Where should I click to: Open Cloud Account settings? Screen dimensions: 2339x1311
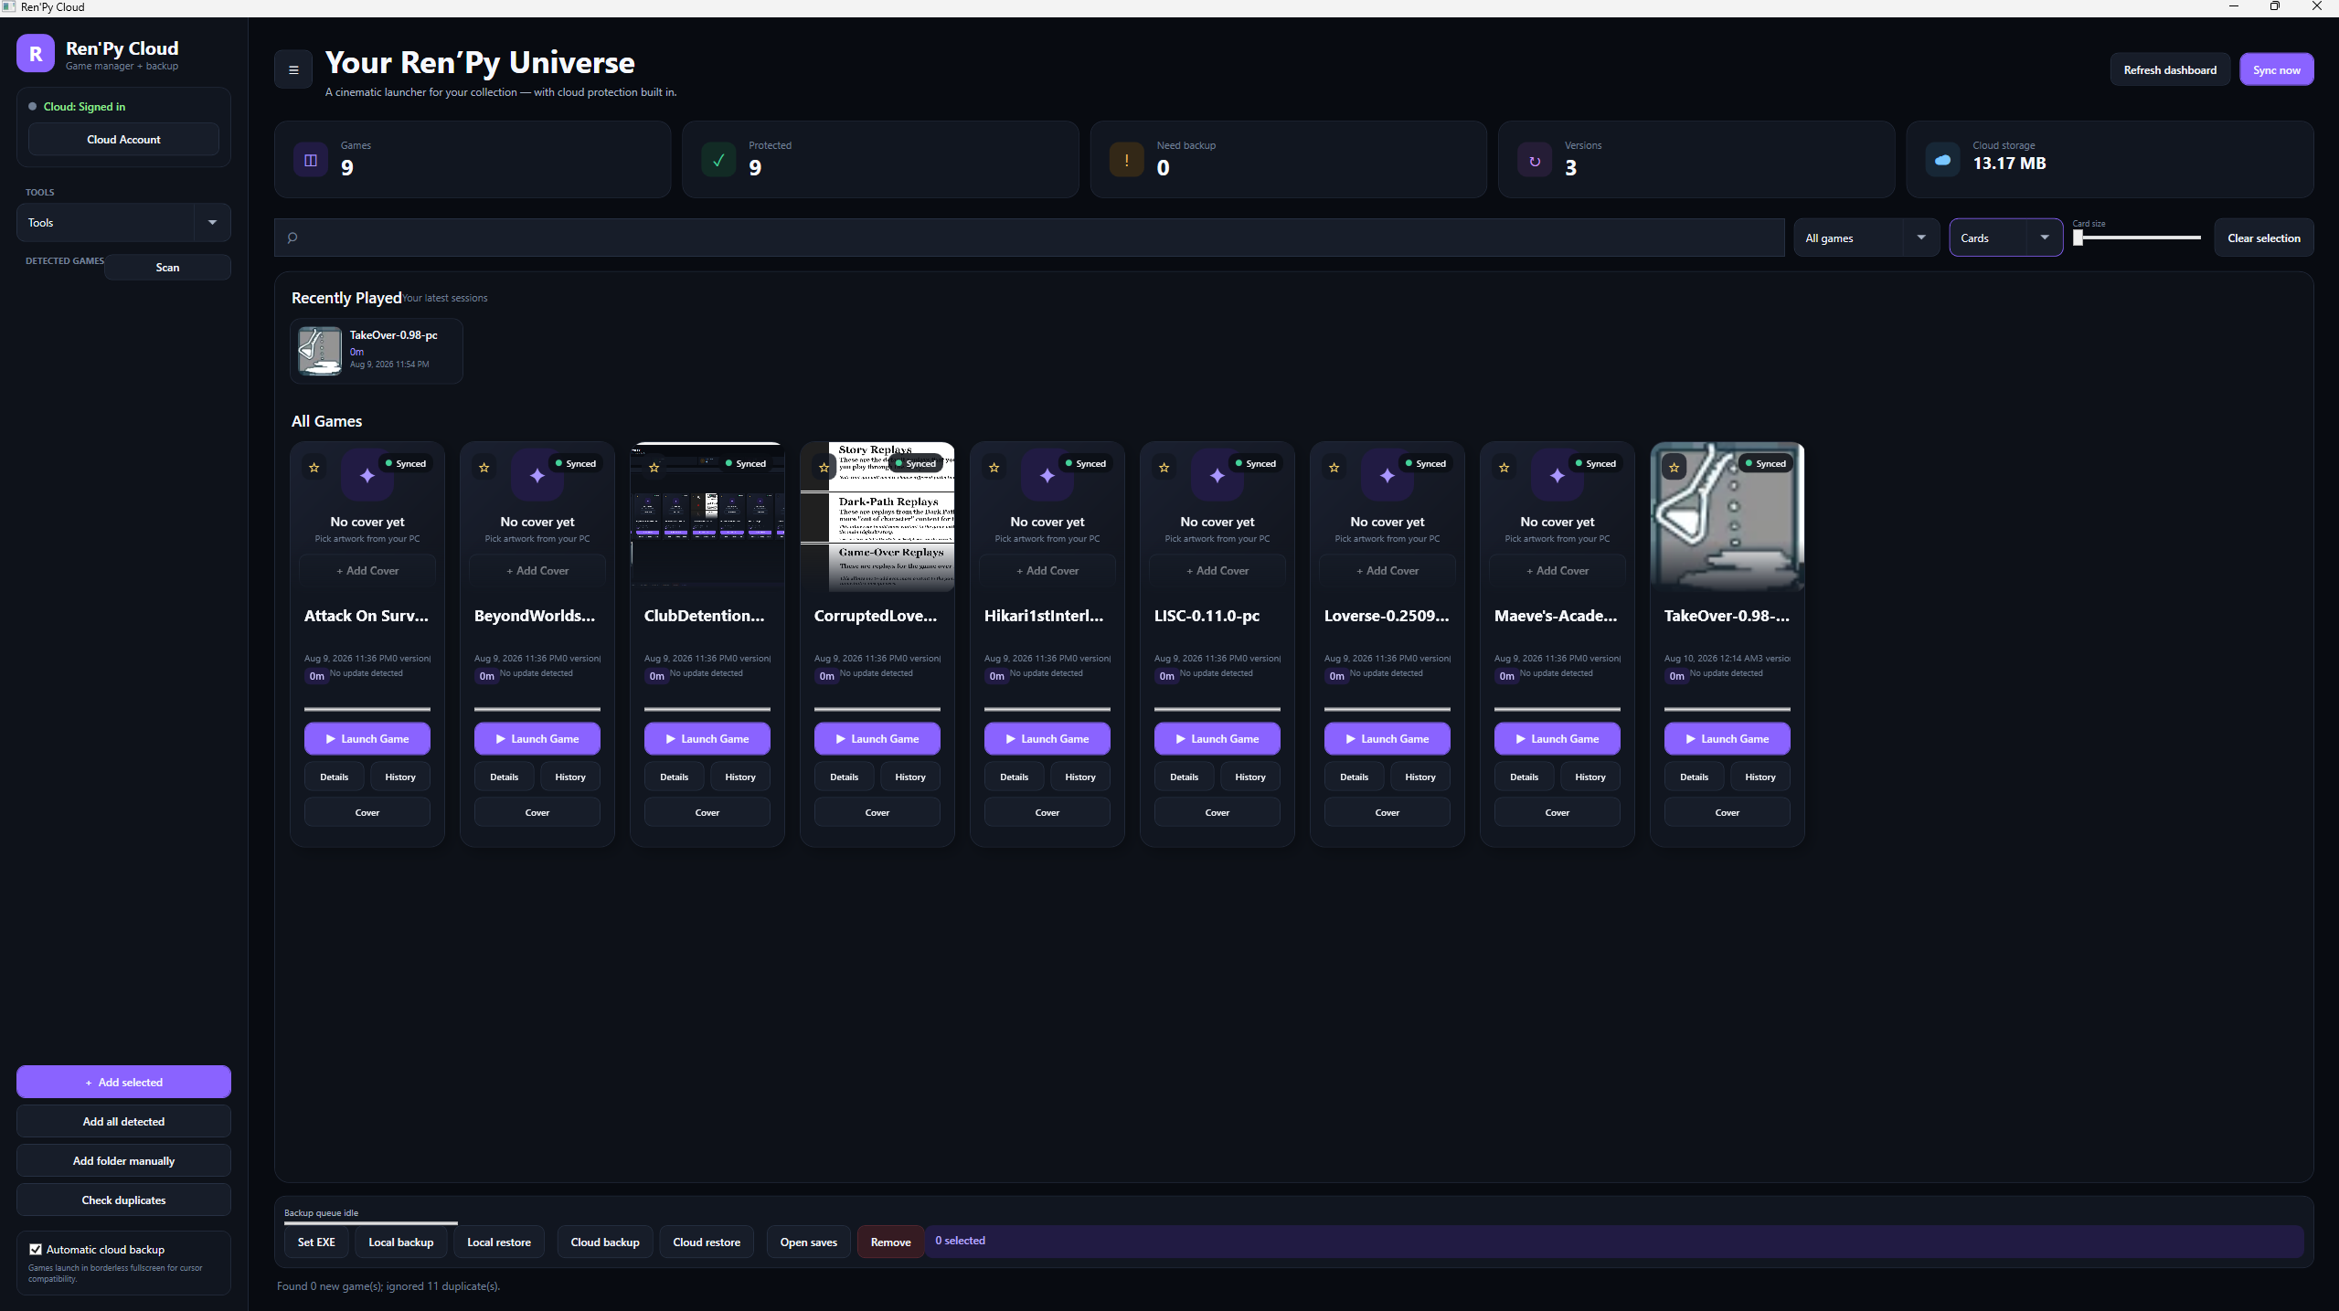(123, 139)
